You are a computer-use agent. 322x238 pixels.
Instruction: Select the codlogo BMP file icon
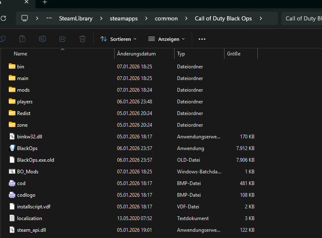point(12,195)
